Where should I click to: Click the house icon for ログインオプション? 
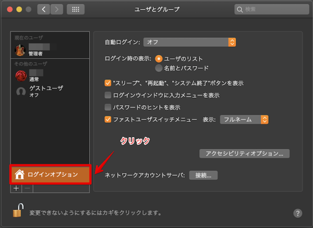[20, 174]
